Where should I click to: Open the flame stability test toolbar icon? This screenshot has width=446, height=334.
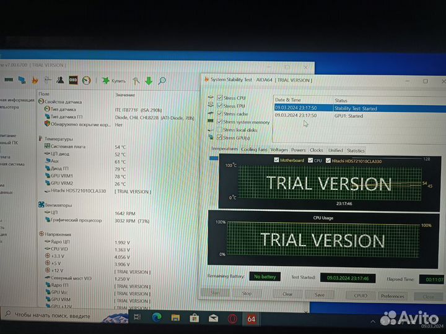click(x=35, y=80)
